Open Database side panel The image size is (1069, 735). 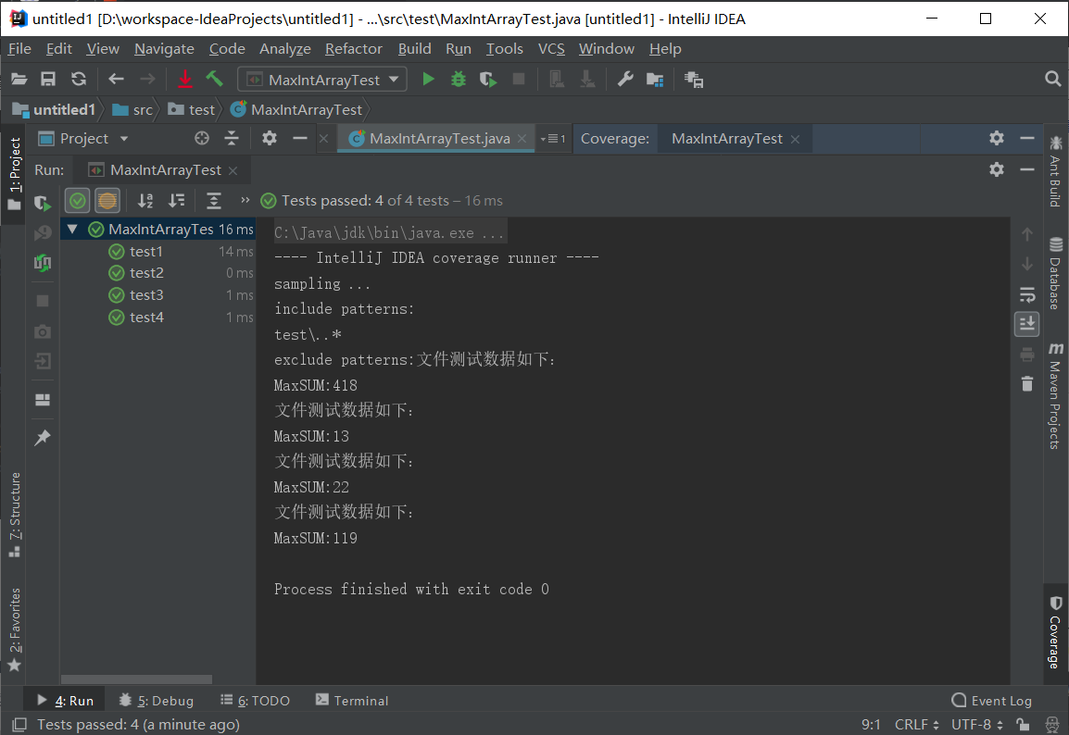point(1055,273)
